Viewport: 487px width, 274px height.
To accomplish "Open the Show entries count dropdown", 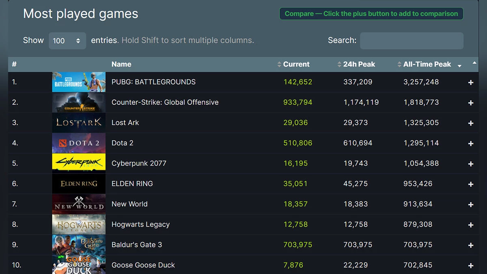I will (67, 41).
